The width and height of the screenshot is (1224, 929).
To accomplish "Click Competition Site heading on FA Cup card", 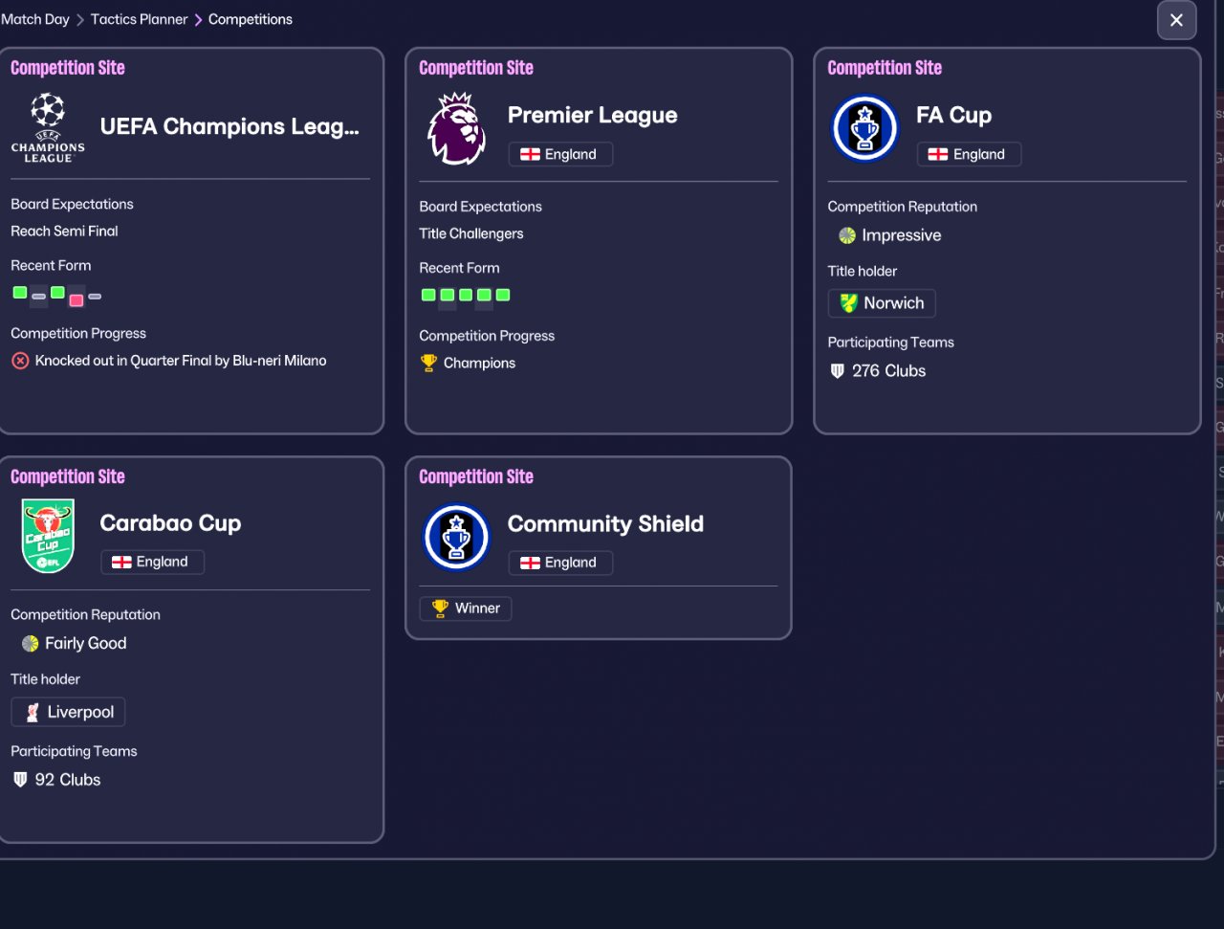I will pyautogui.click(x=885, y=68).
